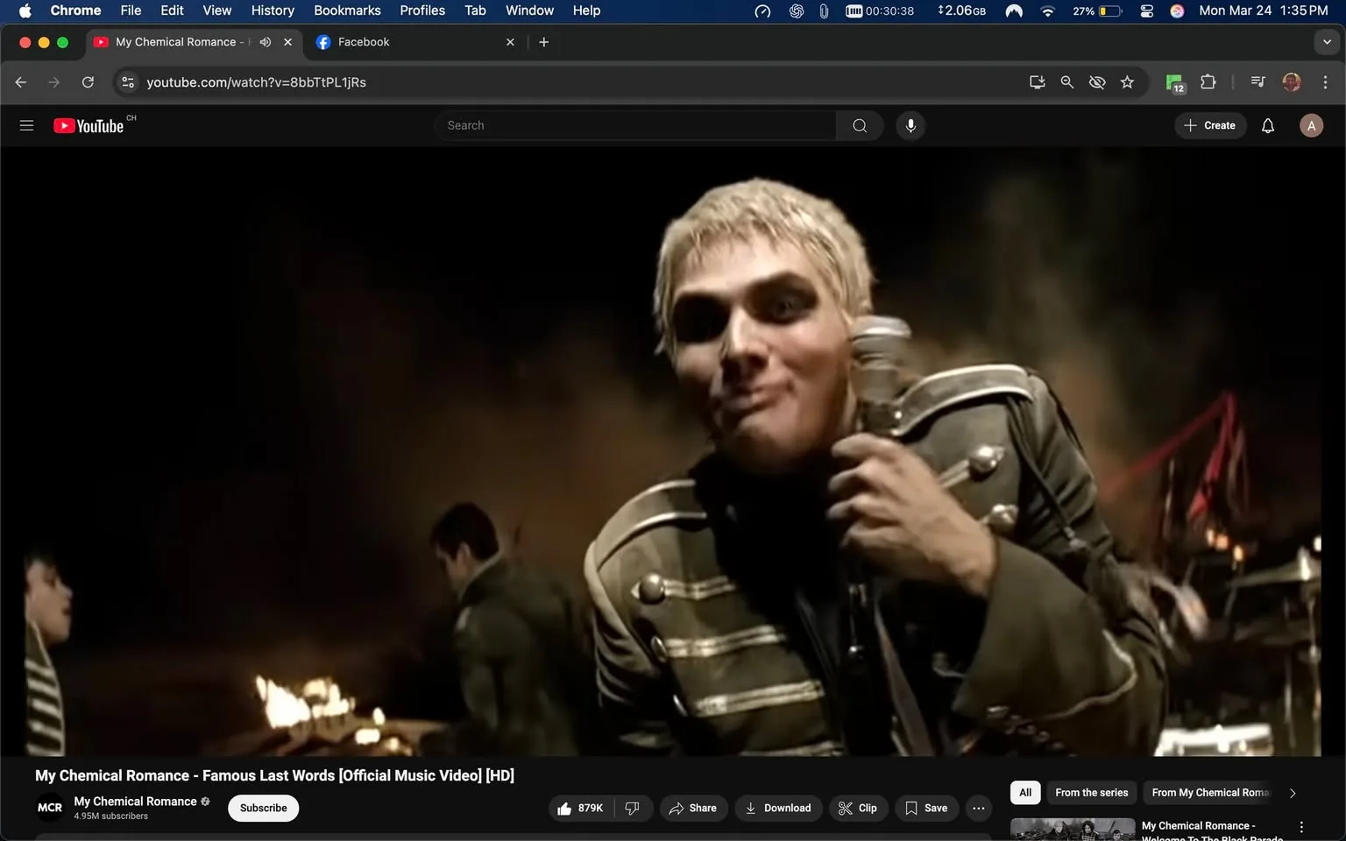
Task: Click the YouTube home logo
Action: tap(89, 125)
